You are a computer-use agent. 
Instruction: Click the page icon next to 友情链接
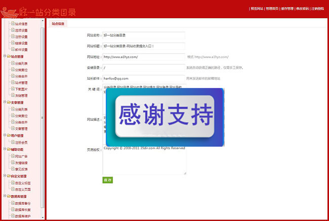13,162
